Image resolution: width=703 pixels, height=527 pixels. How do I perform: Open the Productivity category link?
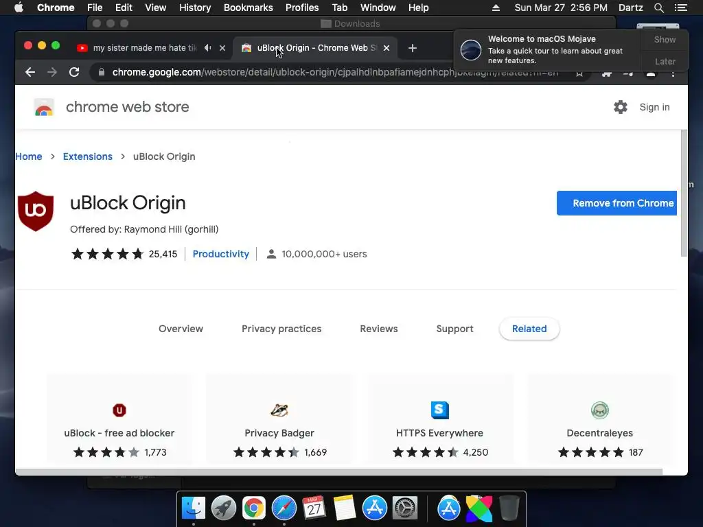(x=220, y=254)
